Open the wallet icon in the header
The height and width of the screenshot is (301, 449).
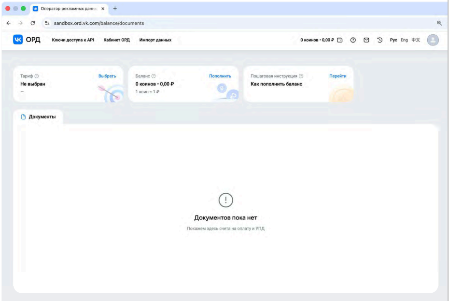pyautogui.click(x=340, y=40)
